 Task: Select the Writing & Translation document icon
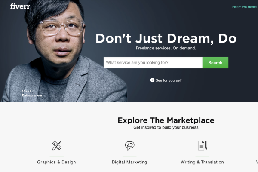[x=203, y=145]
